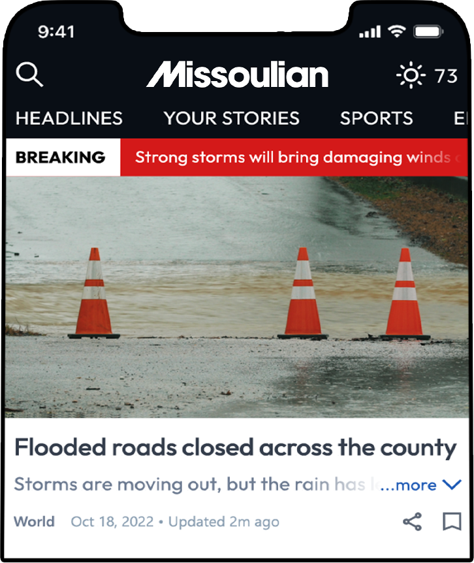Expand summary with the blue chevron

click(x=452, y=485)
